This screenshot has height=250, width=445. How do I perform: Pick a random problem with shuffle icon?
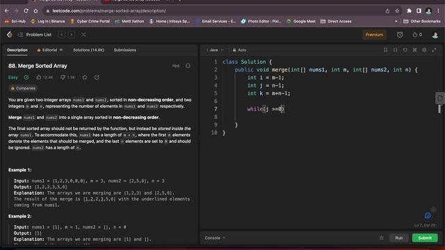pyautogui.click(x=83, y=35)
